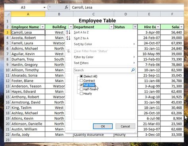Click Building cell South in row 8
The image size is (188, 146).
point(55,59)
